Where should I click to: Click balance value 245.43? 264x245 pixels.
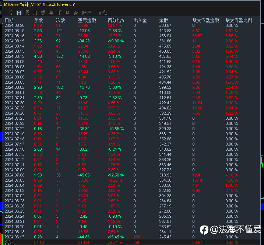[165, 237]
